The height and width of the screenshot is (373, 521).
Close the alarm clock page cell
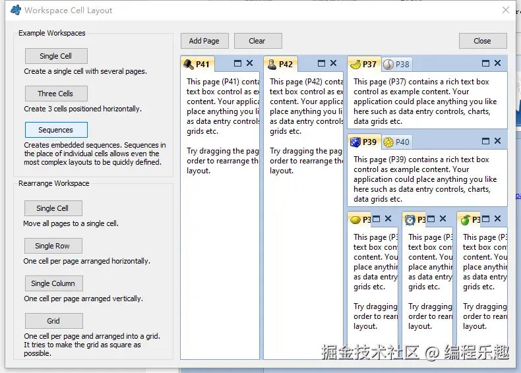(x=443, y=219)
